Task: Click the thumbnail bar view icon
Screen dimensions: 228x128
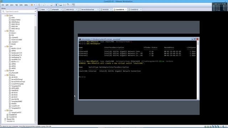Action: click(61, 5)
